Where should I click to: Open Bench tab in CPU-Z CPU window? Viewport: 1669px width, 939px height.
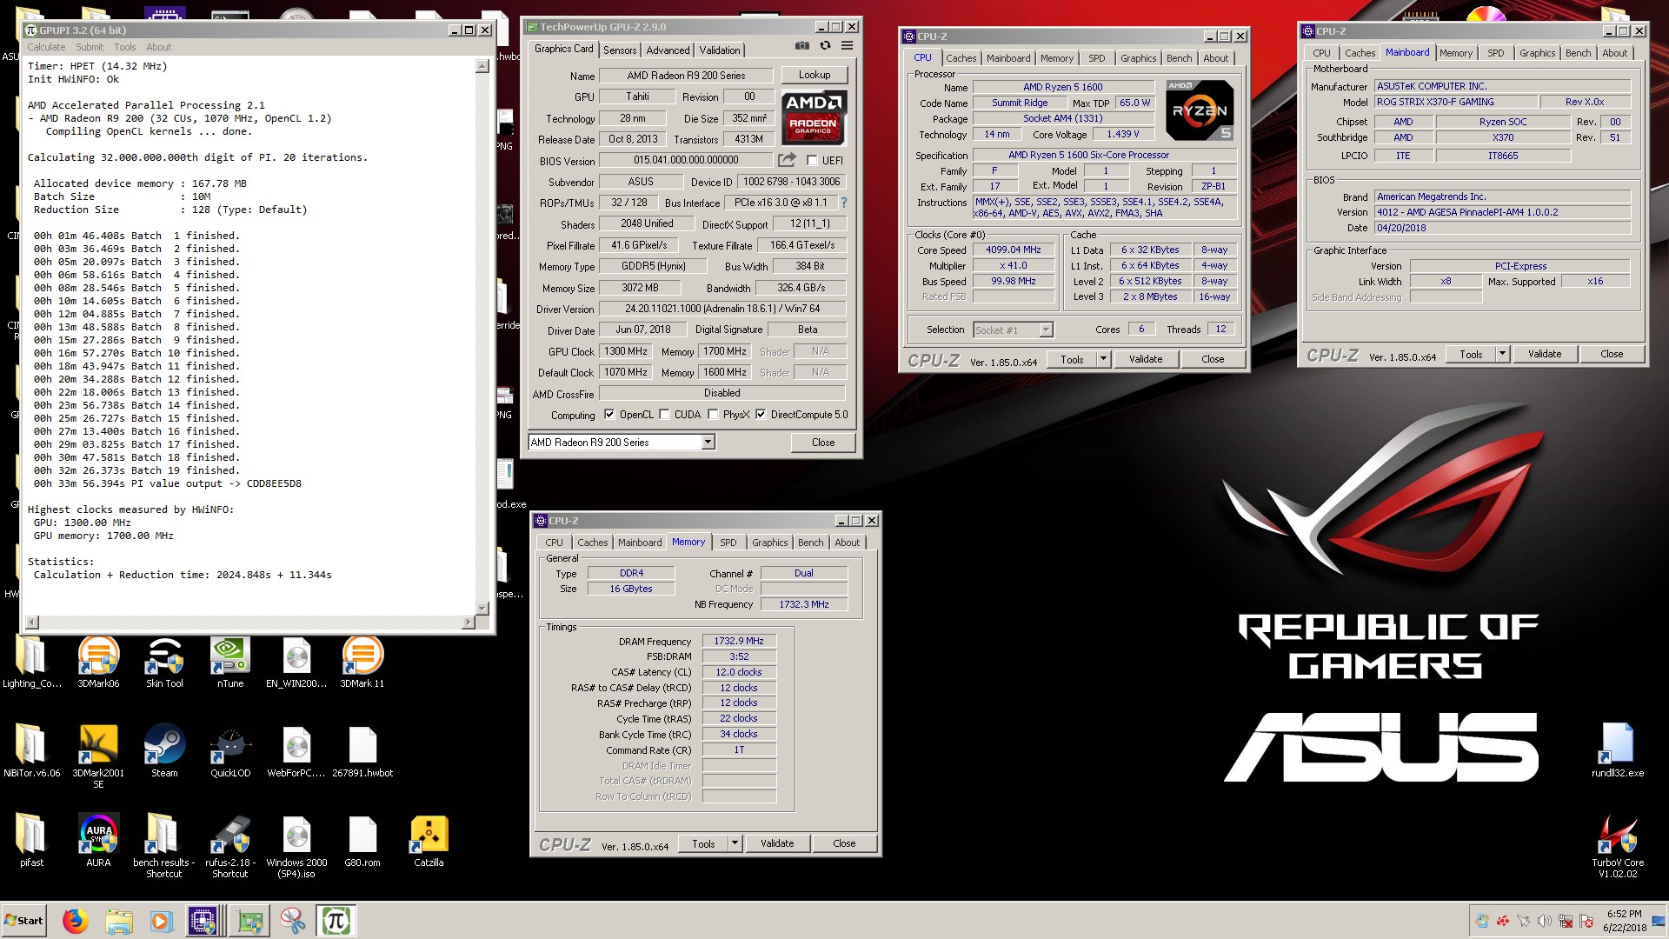1180,58
